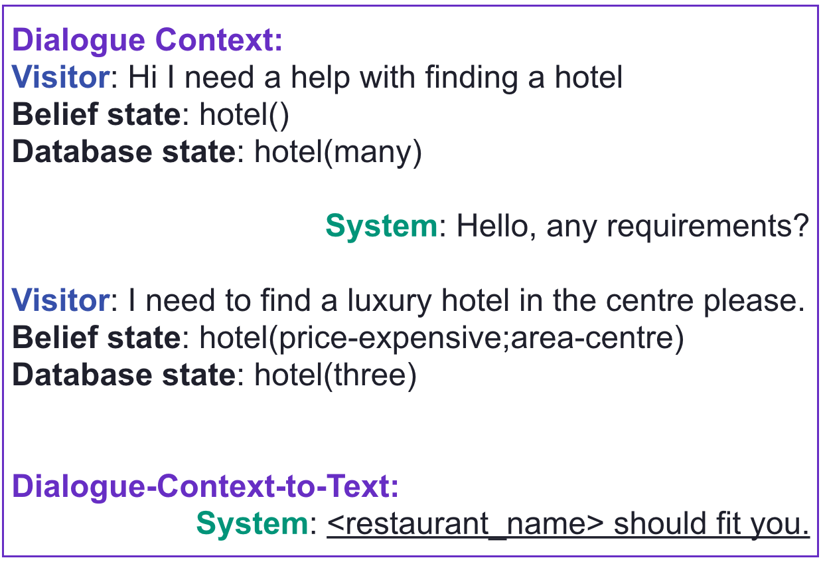Viewport: 823px width, 562px height.
Task: Click the "Dialogue Context:" heading
Action: (147, 41)
